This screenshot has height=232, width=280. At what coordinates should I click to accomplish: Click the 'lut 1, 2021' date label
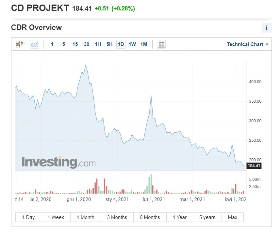pyautogui.click(x=154, y=199)
